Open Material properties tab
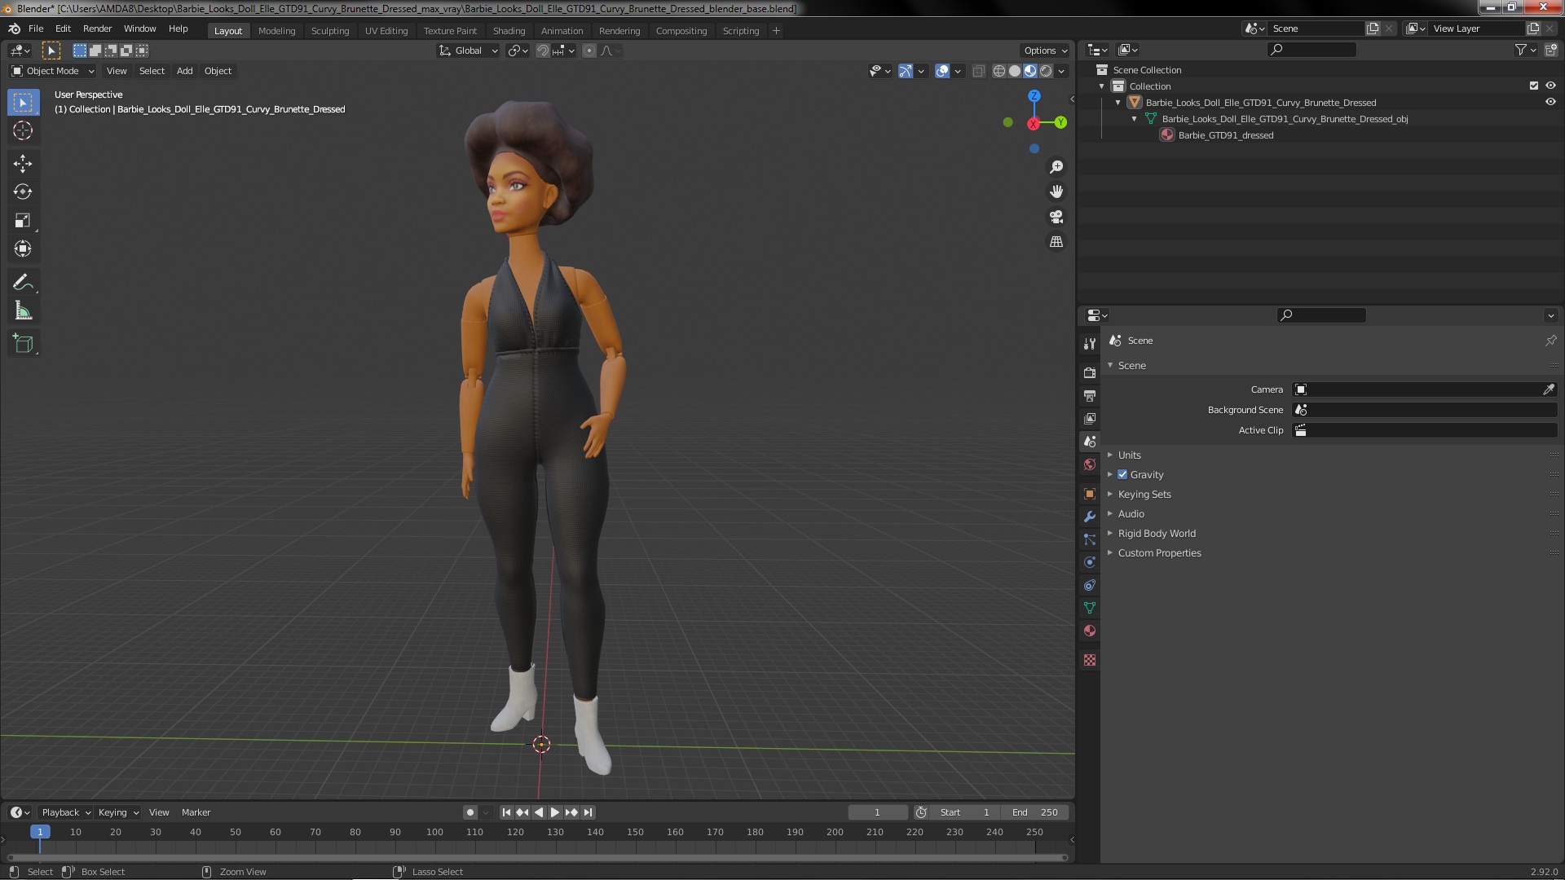1565x880 pixels. pyautogui.click(x=1090, y=631)
